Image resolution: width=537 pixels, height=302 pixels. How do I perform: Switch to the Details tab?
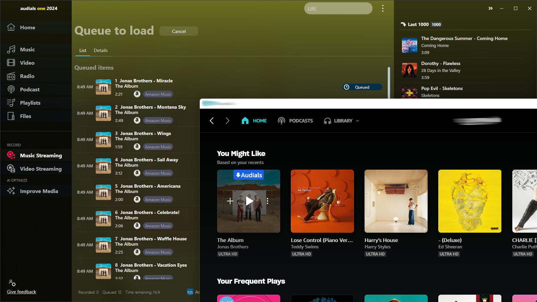[x=101, y=50]
